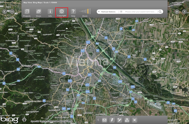
Task: Click the Brunn am Gebirge label
Action: (x=62, y=117)
